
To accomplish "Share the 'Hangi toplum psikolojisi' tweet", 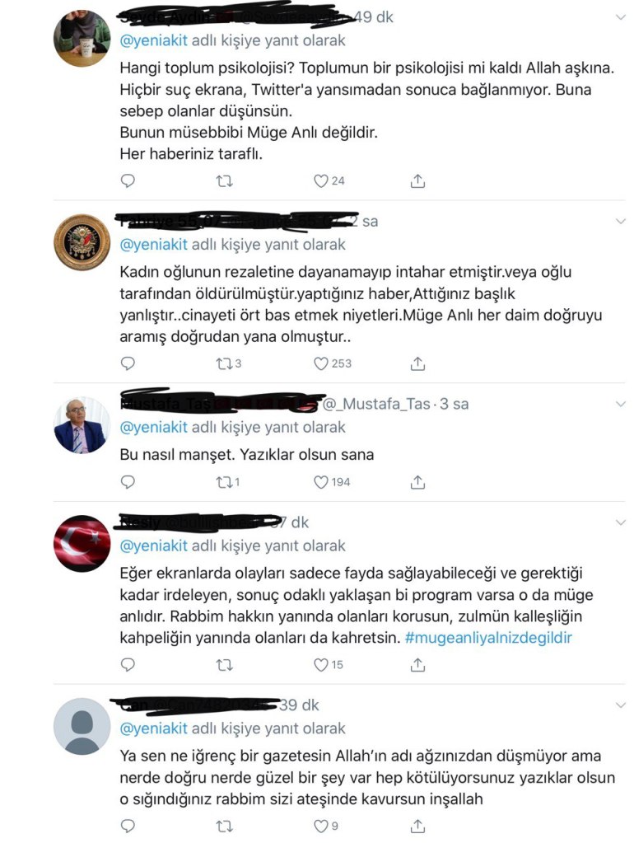I will pyautogui.click(x=417, y=181).
